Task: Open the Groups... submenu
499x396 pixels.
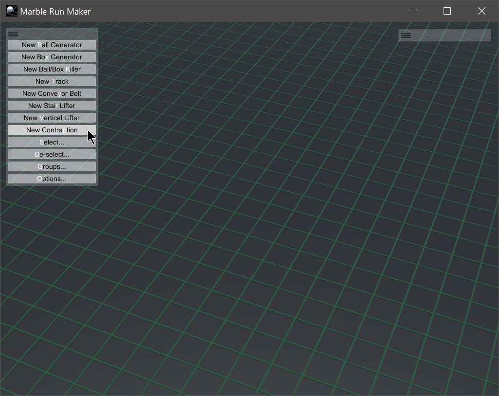Action: 52,166
